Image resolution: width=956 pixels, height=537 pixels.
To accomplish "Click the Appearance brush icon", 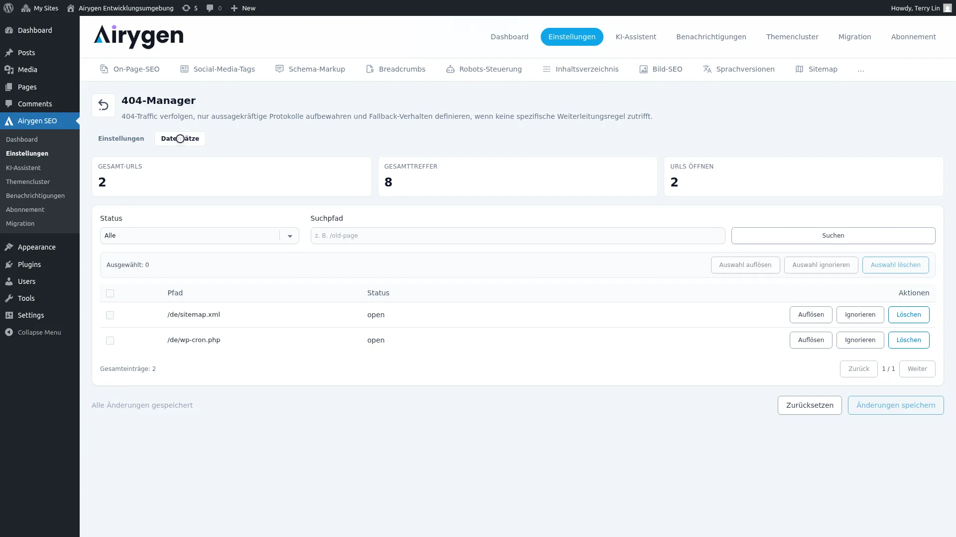I will click(x=9, y=247).
